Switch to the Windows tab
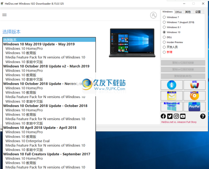 168,12
